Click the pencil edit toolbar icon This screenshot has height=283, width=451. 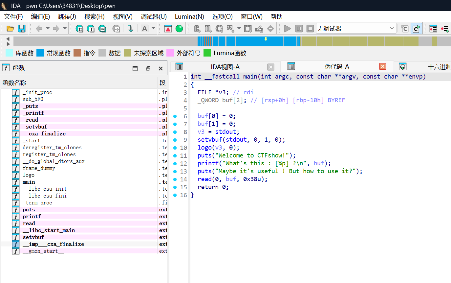[259, 29]
